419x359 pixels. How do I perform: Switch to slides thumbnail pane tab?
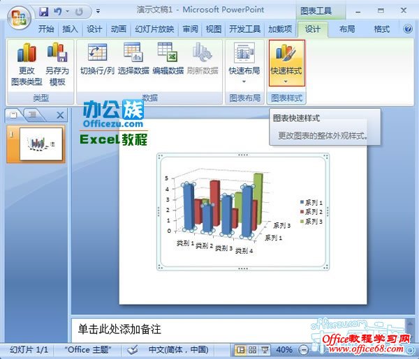[13, 115]
